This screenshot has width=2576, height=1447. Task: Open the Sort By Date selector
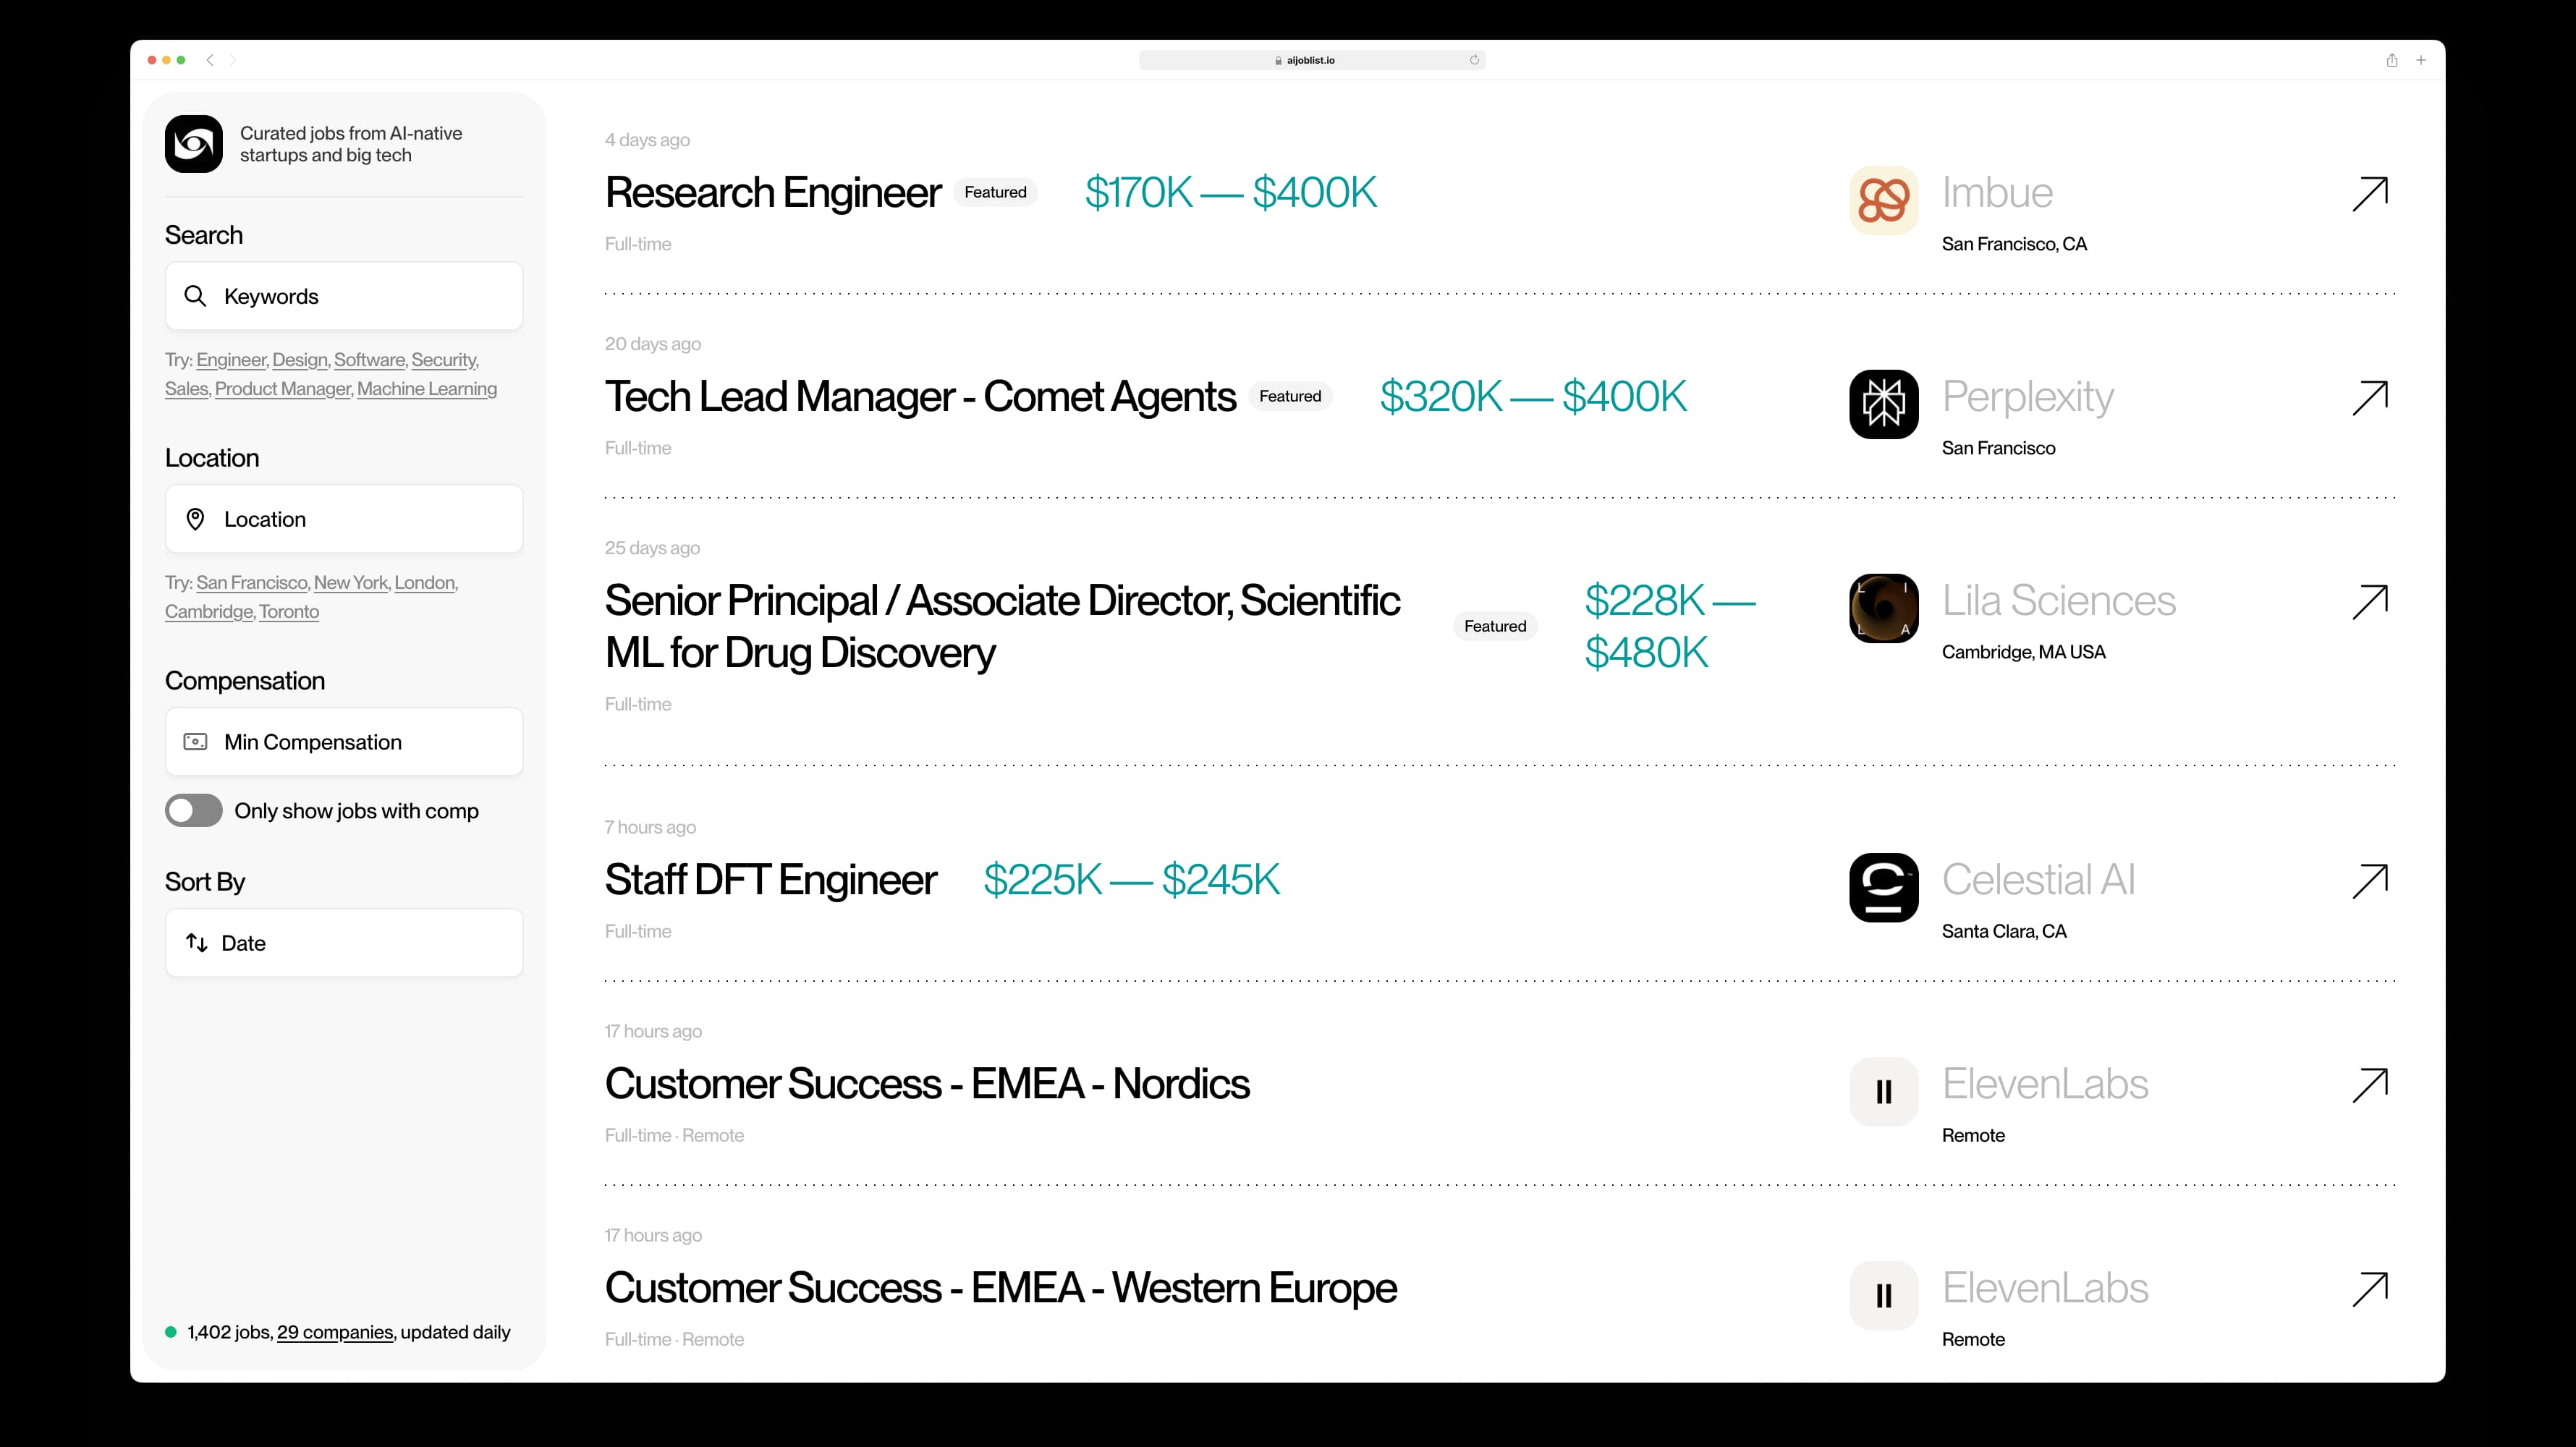[x=343, y=942]
